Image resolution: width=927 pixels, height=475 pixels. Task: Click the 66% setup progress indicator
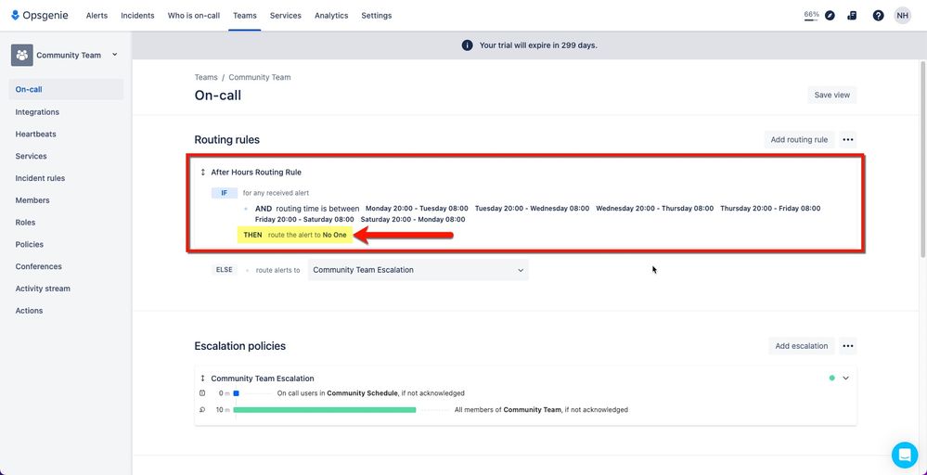coord(811,16)
